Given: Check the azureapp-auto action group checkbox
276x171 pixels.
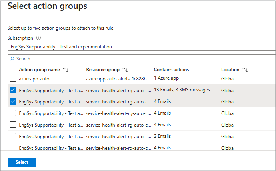Looking at the screenshot, I should [x=13, y=78].
